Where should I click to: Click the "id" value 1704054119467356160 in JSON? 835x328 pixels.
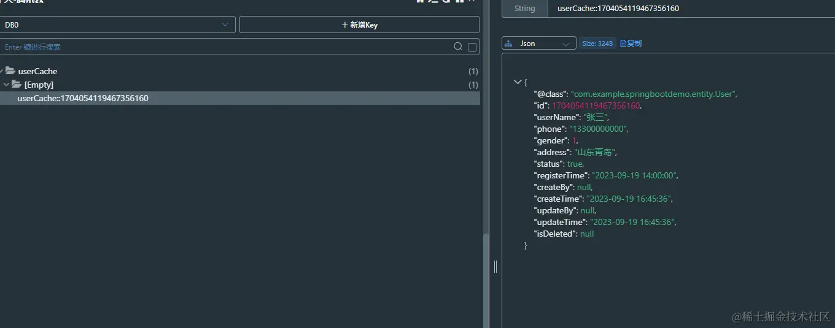596,105
